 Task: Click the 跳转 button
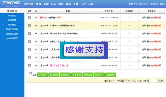tap(160, 81)
